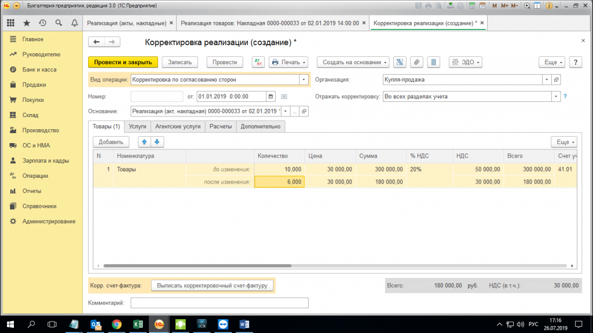The image size is (593, 333).
Task: Show Дт/Кт postings icon
Action: [x=258, y=62]
